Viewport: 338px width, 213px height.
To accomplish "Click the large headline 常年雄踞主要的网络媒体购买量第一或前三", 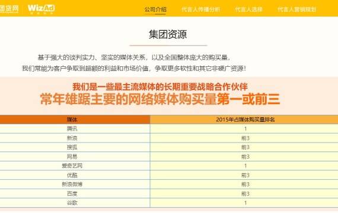I will [160, 99].
